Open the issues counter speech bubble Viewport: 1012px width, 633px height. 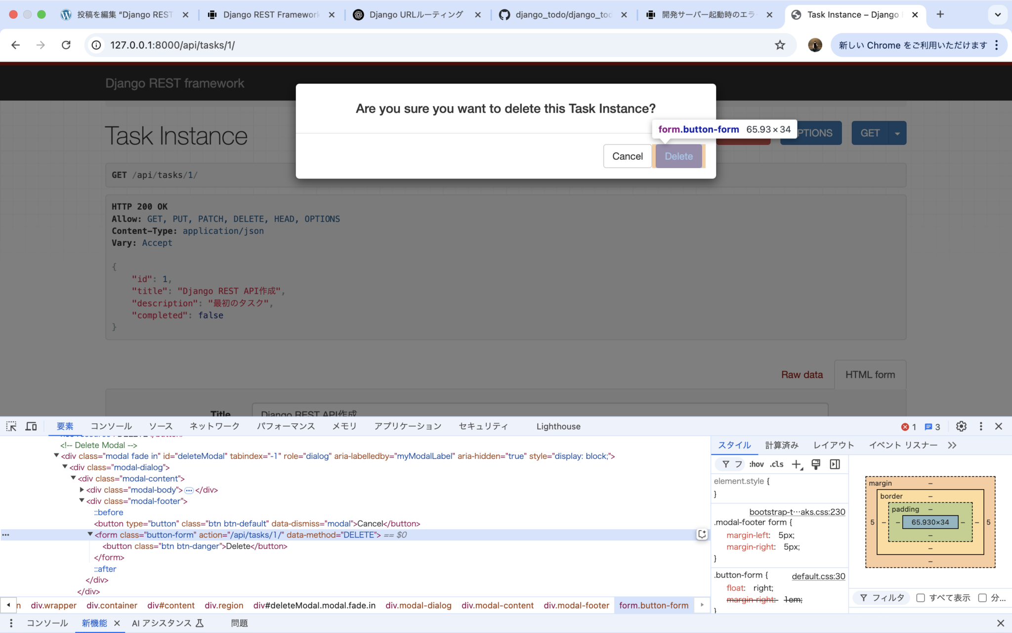click(929, 426)
